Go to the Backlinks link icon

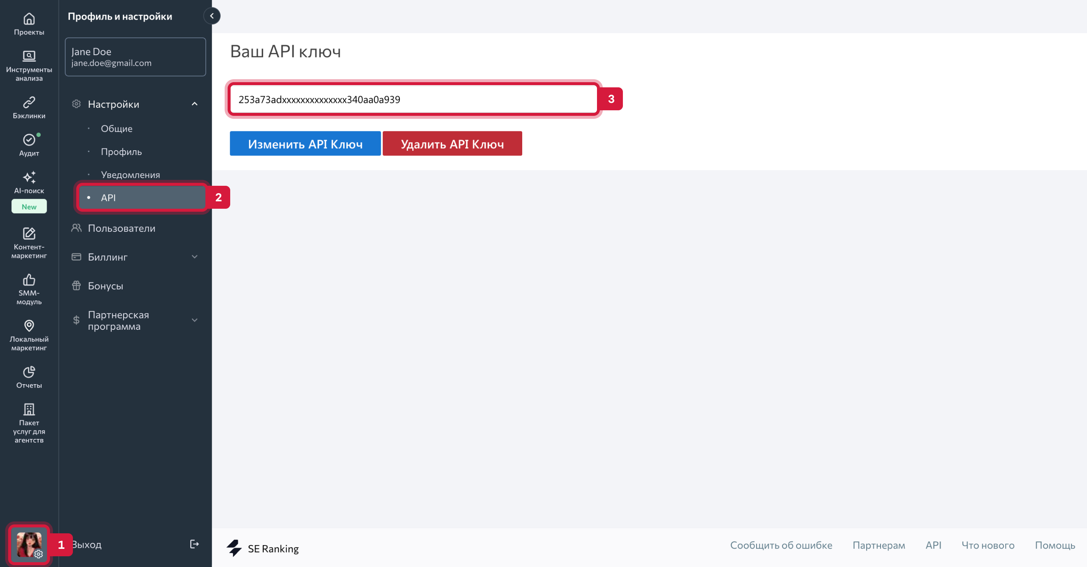click(29, 102)
